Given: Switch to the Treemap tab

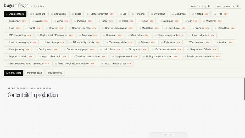Looking at the screenshot, I should click(x=88, y=35).
